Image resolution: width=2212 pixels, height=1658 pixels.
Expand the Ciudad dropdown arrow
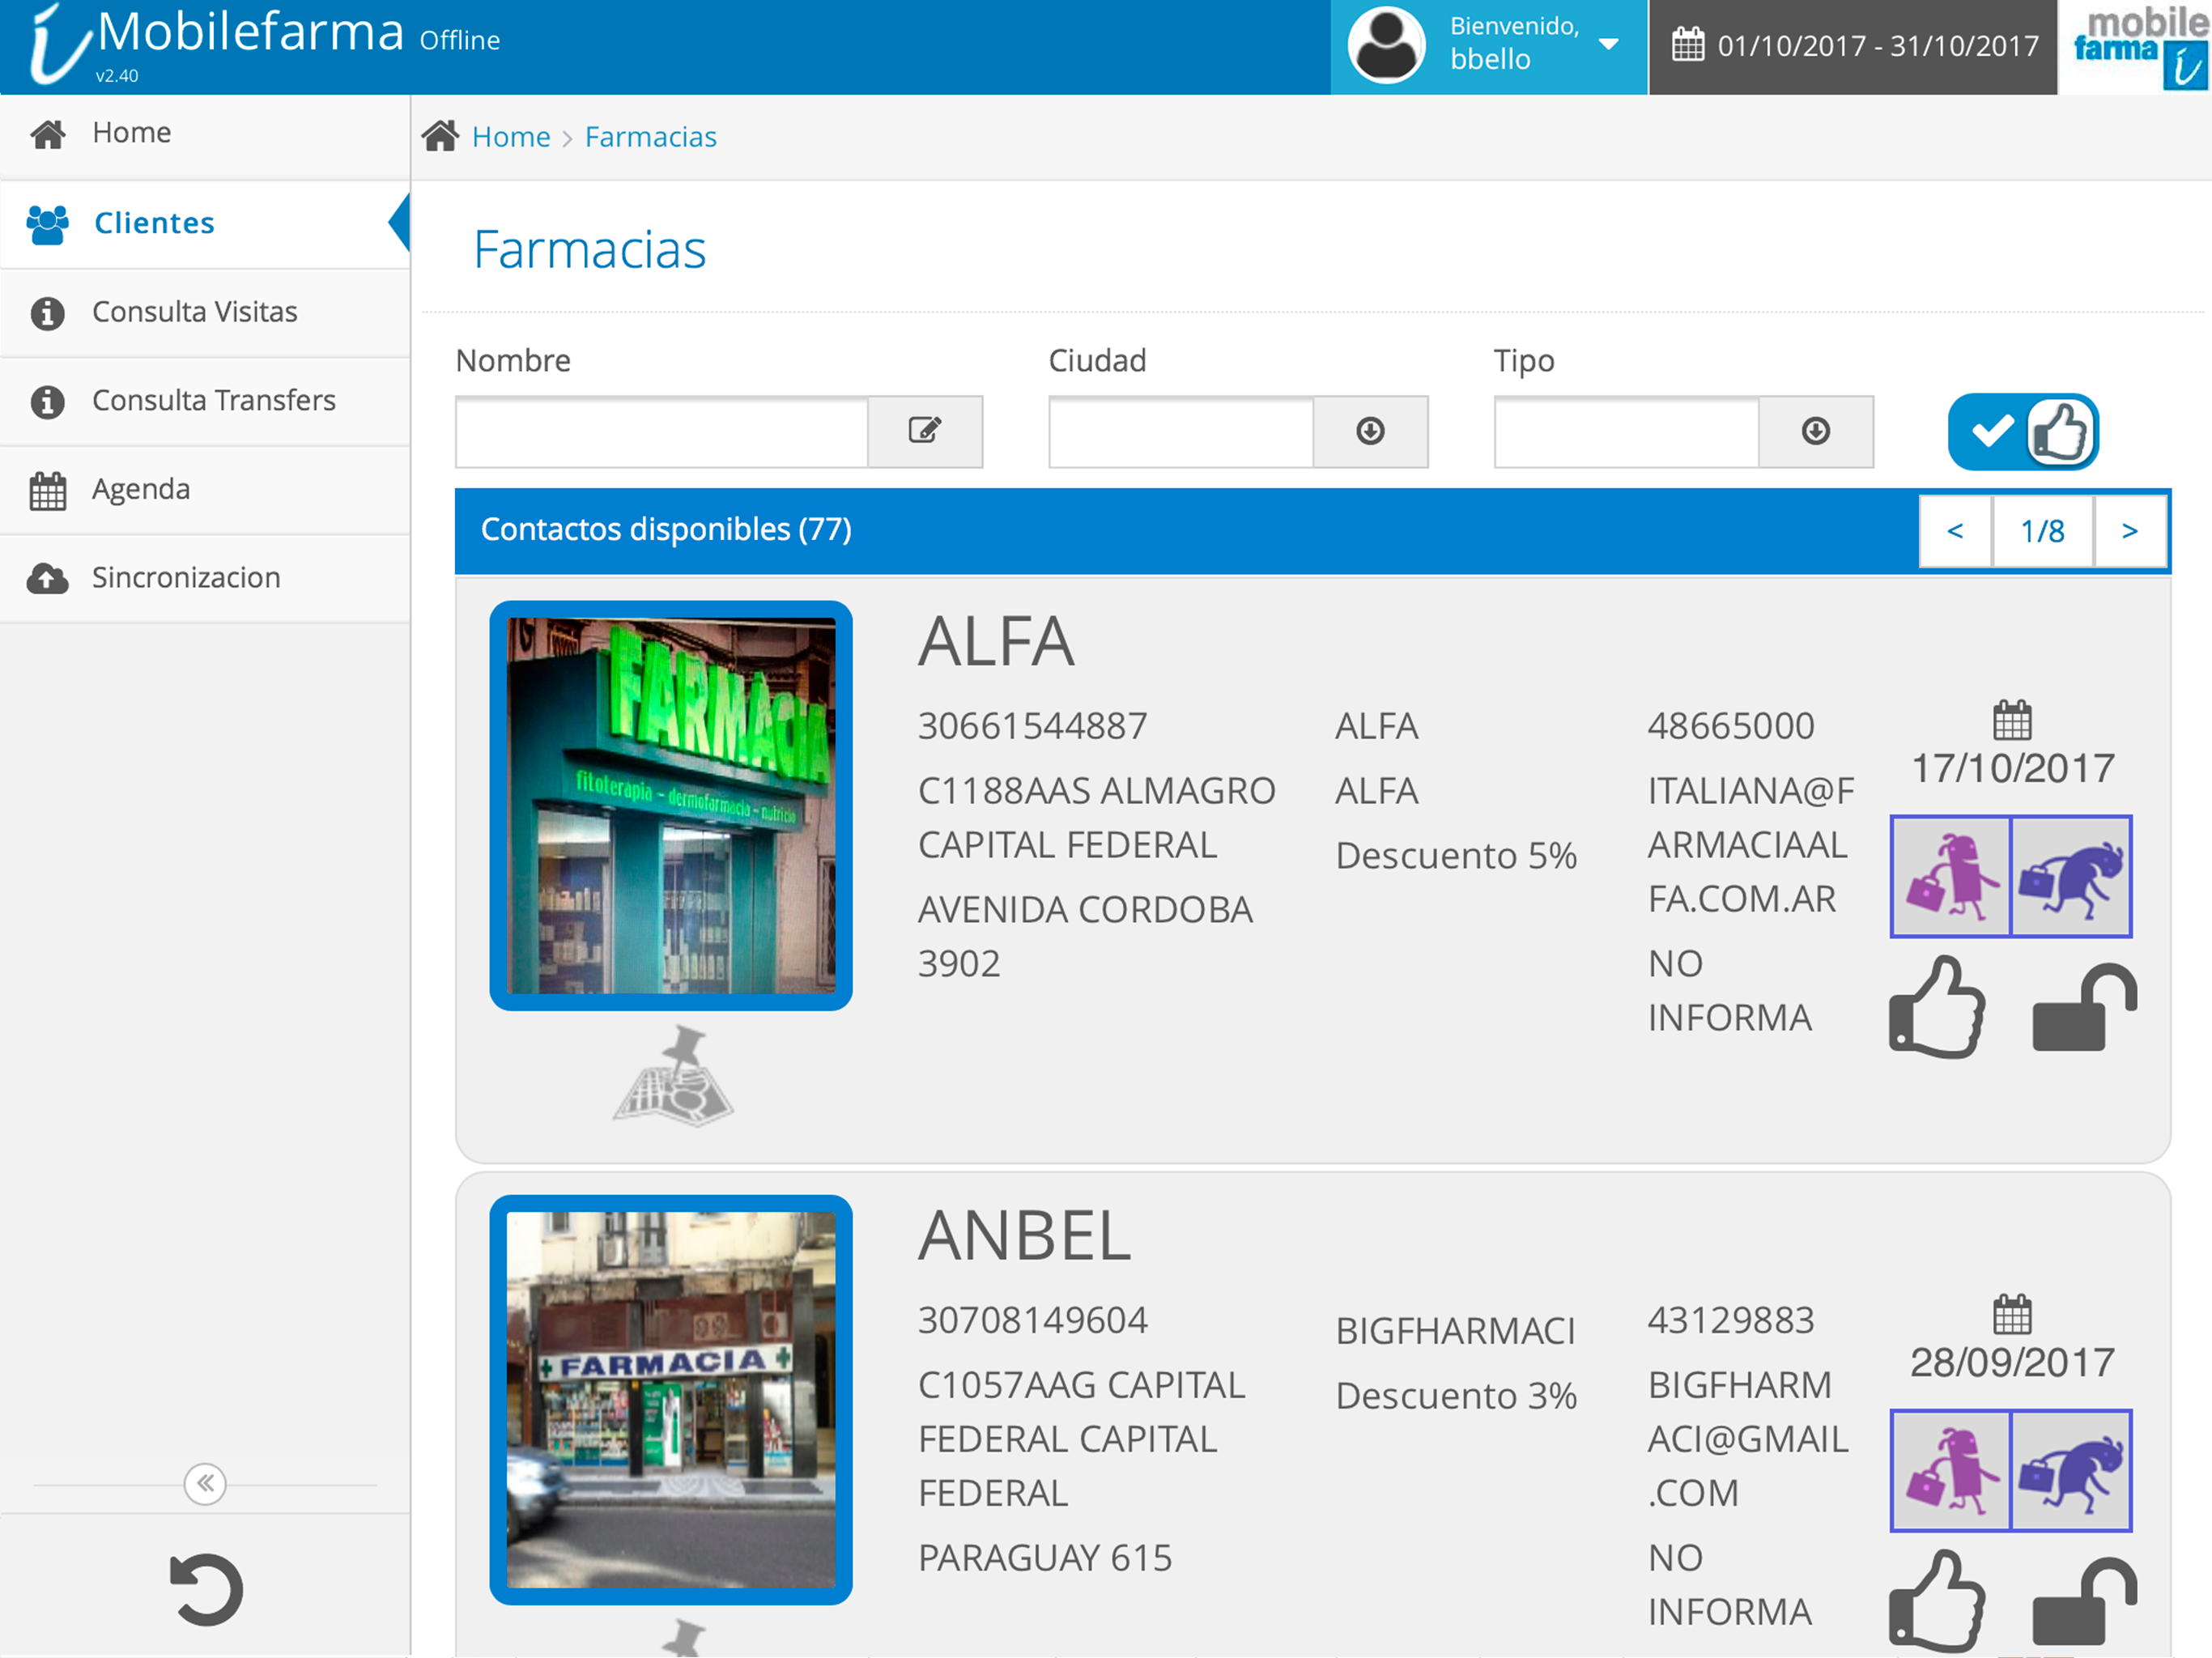coord(1370,431)
